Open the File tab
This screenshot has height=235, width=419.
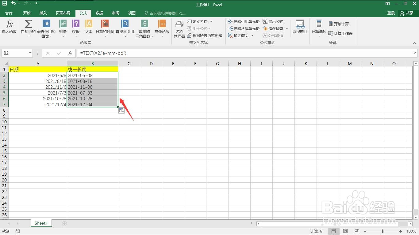[9, 13]
